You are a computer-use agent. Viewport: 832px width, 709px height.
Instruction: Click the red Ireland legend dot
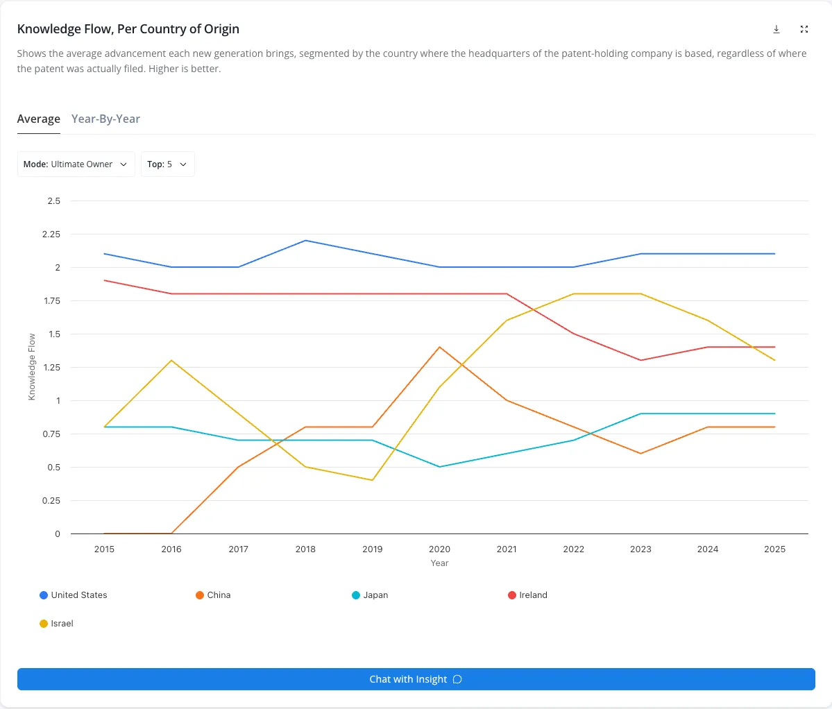point(511,595)
